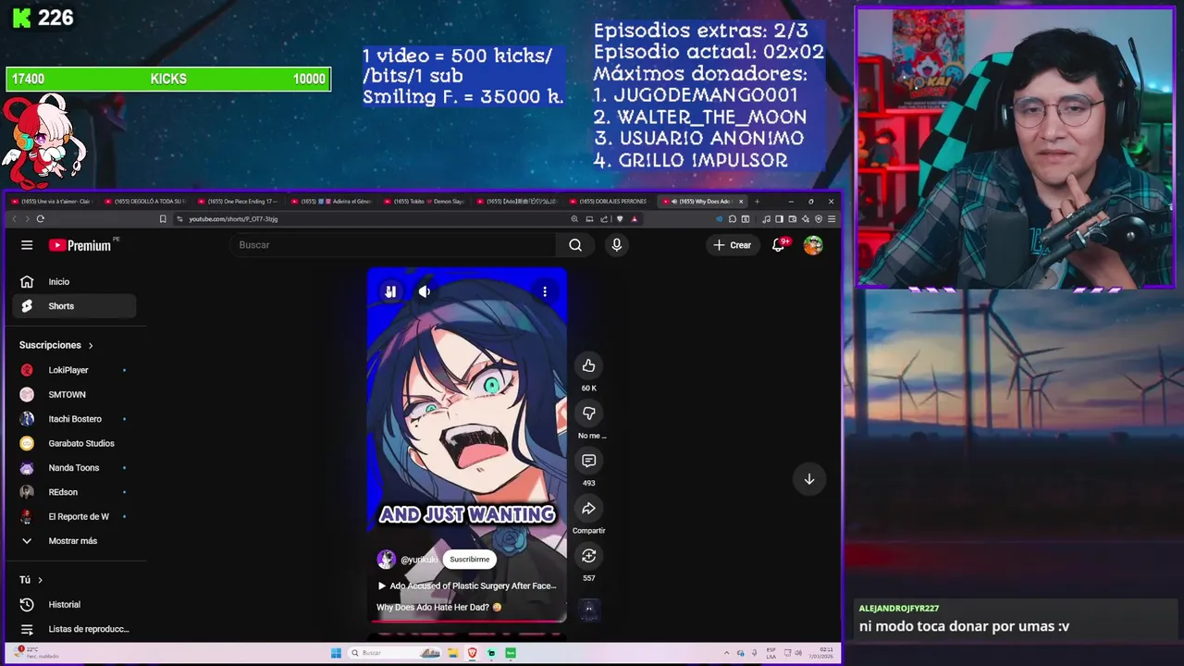
Task: Open Inicio in the sidebar
Action: click(x=74, y=282)
